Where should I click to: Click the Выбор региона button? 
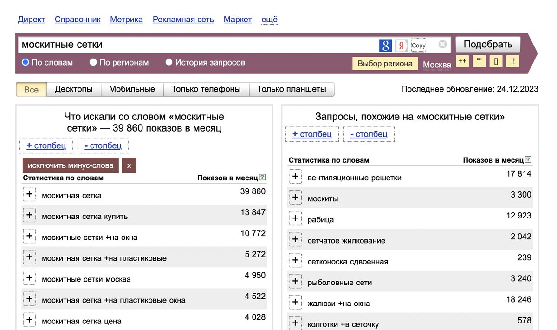pyautogui.click(x=385, y=64)
